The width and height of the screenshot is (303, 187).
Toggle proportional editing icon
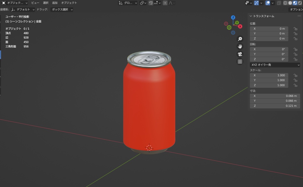[x=165, y=3]
